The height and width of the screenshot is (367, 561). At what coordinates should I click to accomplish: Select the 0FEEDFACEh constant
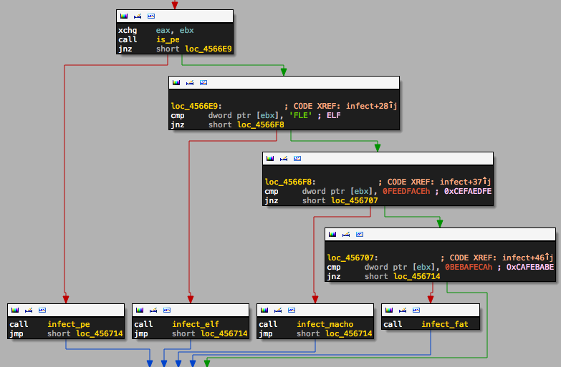pyautogui.click(x=406, y=191)
